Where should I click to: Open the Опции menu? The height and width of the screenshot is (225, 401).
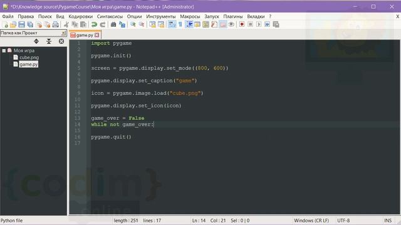click(x=134, y=16)
